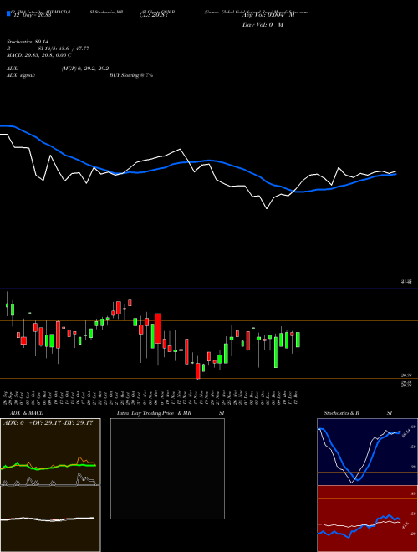Open the blue stochastics oscillator chart
418x552 pixels.
click(x=367, y=452)
